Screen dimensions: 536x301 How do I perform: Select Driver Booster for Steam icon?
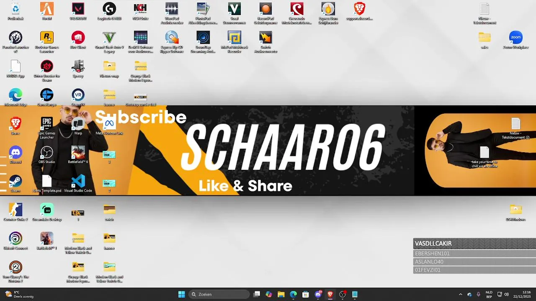[x=47, y=70]
